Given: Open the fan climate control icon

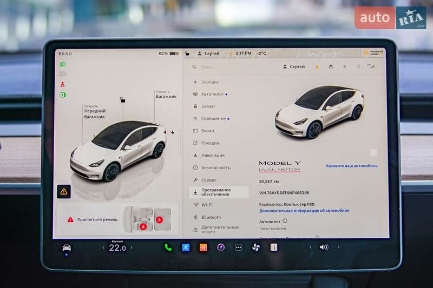Looking at the screenshot, I should pyautogui.click(x=256, y=247).
